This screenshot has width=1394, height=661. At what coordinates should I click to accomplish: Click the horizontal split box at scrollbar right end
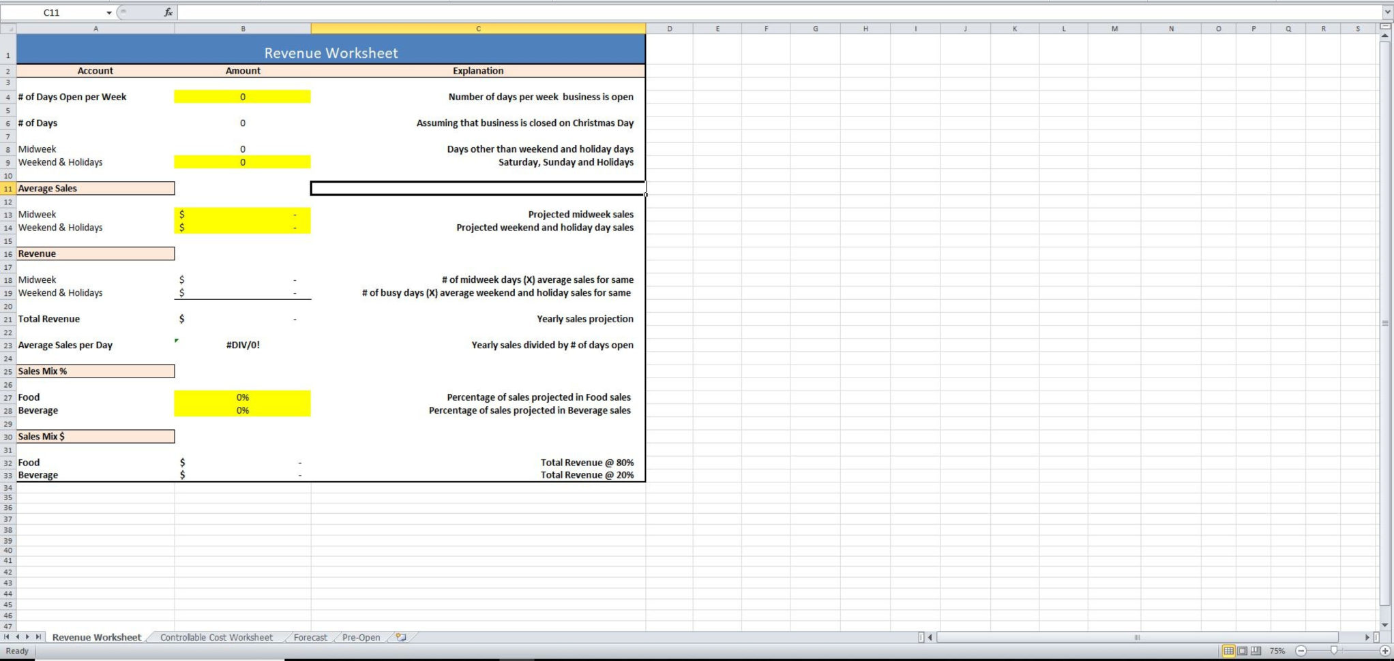(x=1376, y=637)
